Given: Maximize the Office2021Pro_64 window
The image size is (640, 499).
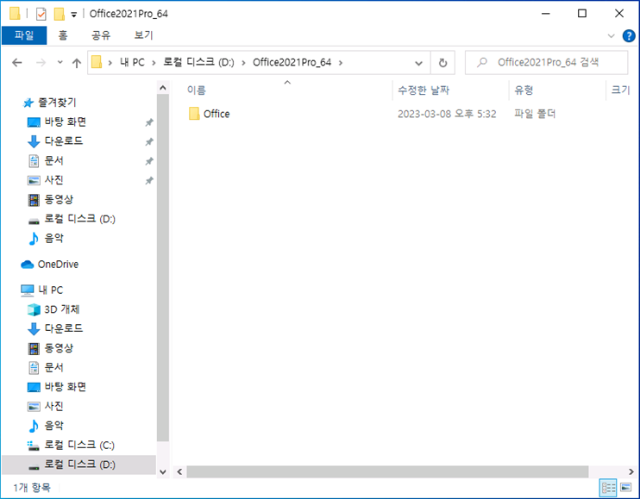Looking at the screenshot, I should (x=582, y=14).
